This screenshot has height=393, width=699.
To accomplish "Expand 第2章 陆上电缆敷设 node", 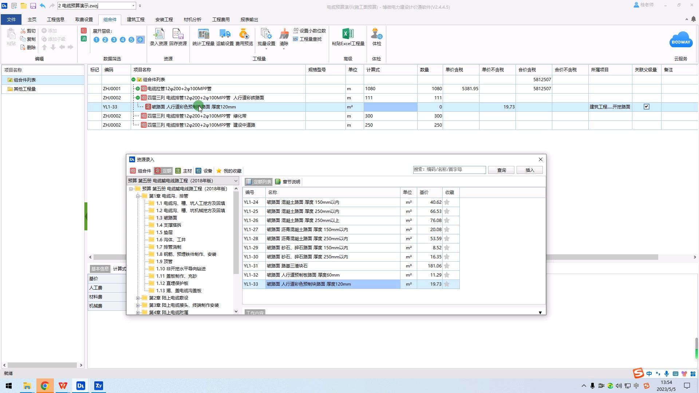I will (x=138, y=298).
